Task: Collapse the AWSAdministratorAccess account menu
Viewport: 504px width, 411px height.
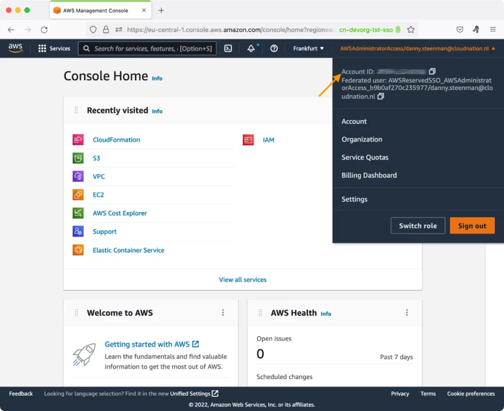Action: coord(417,48)
